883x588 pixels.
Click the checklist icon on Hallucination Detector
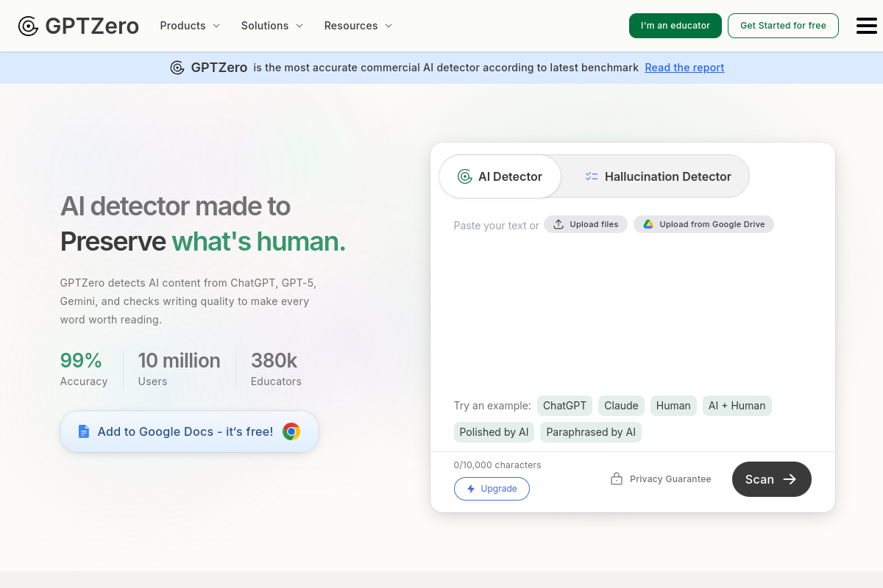[x=592, y=176]
